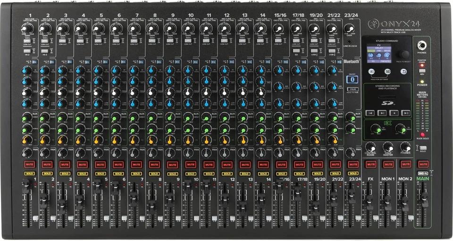453x241 pixels.
Task: Hit the record transport button
Action: 394,113
